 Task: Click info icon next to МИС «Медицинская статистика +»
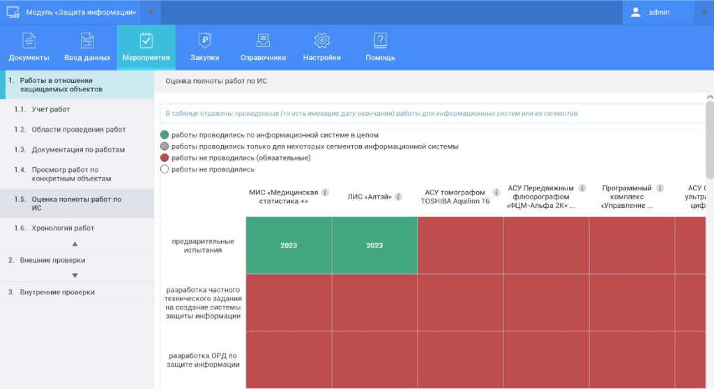point(325,192)
